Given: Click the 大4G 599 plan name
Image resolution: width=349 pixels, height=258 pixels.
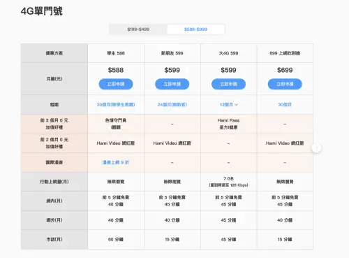Looking at the screenshot, I should [x=228, y=53].
